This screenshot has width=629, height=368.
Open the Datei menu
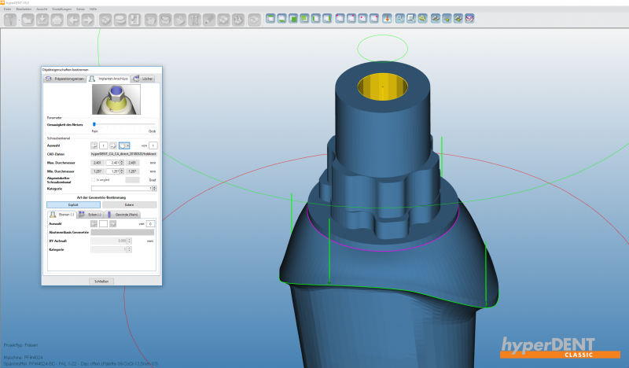(7, 9)
